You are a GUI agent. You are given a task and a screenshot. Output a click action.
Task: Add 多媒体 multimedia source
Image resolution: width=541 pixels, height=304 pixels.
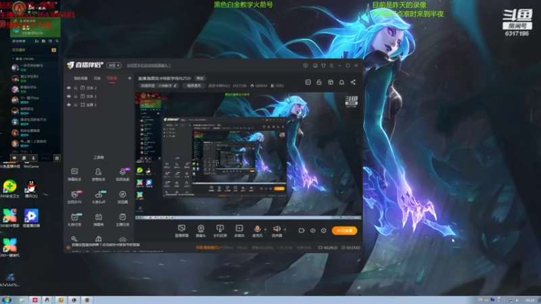pyautogui.click(x=239, y=231)
